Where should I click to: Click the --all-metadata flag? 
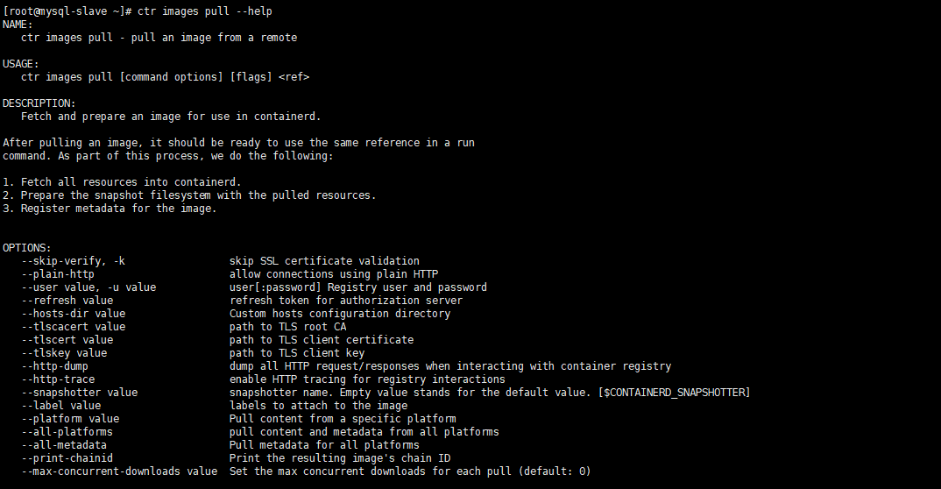coord(64,446)
